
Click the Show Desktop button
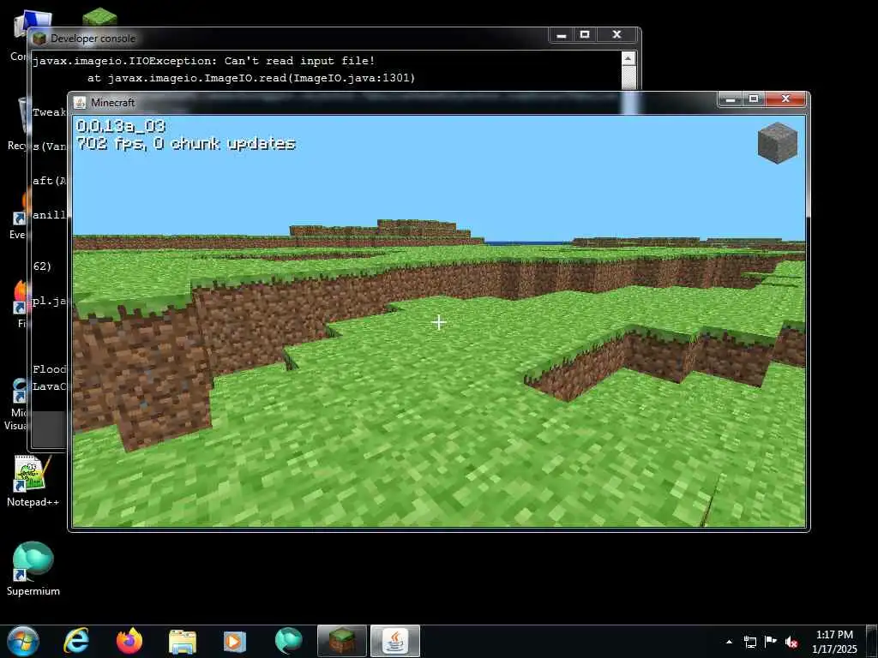coord(871,642)
